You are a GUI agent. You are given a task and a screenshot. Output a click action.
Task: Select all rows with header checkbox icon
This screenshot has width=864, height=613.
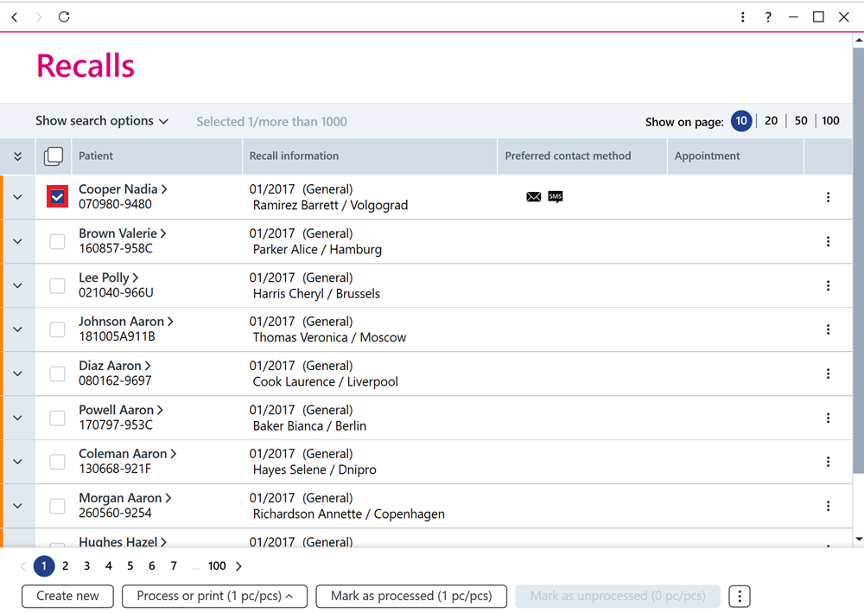click(54, 156)
